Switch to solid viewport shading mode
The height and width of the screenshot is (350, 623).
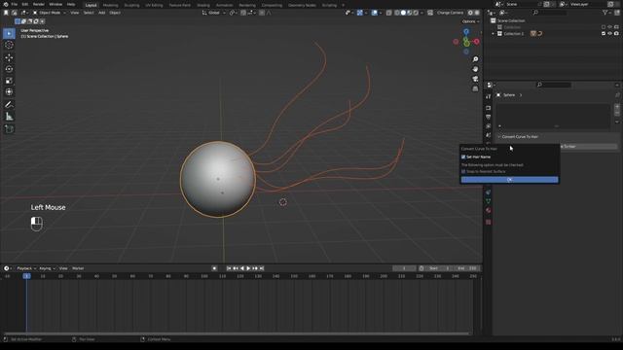pyautogui.click(x=403, y=13)
